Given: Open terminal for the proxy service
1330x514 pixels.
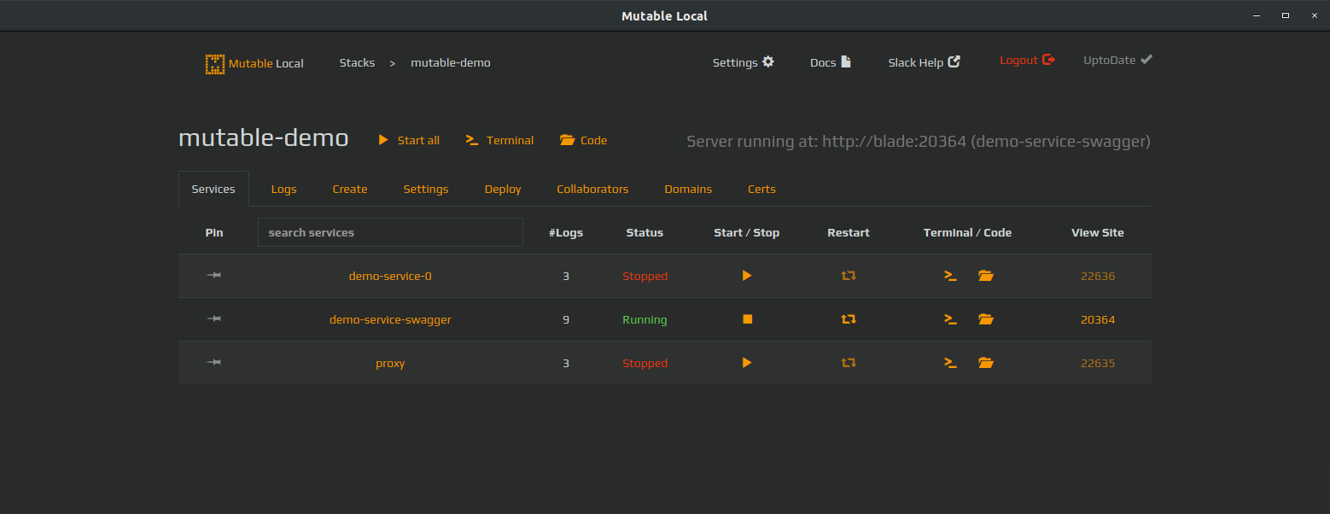Looking at the screenshot, I should click(x=950, y=363).
